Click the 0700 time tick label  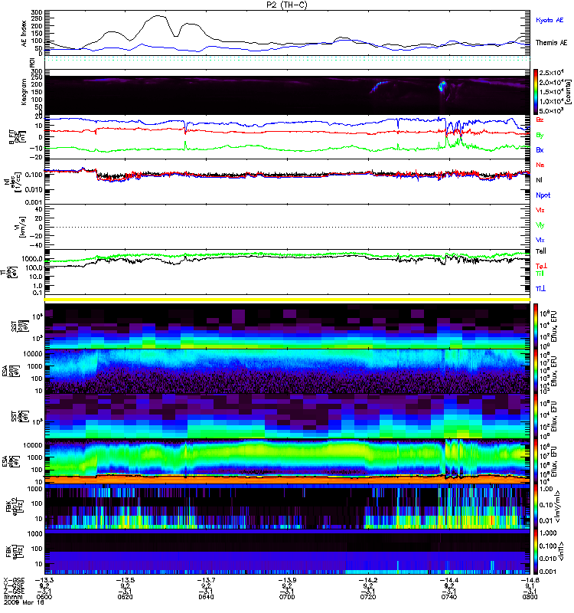pyautogui.click(x=287, y=597)
